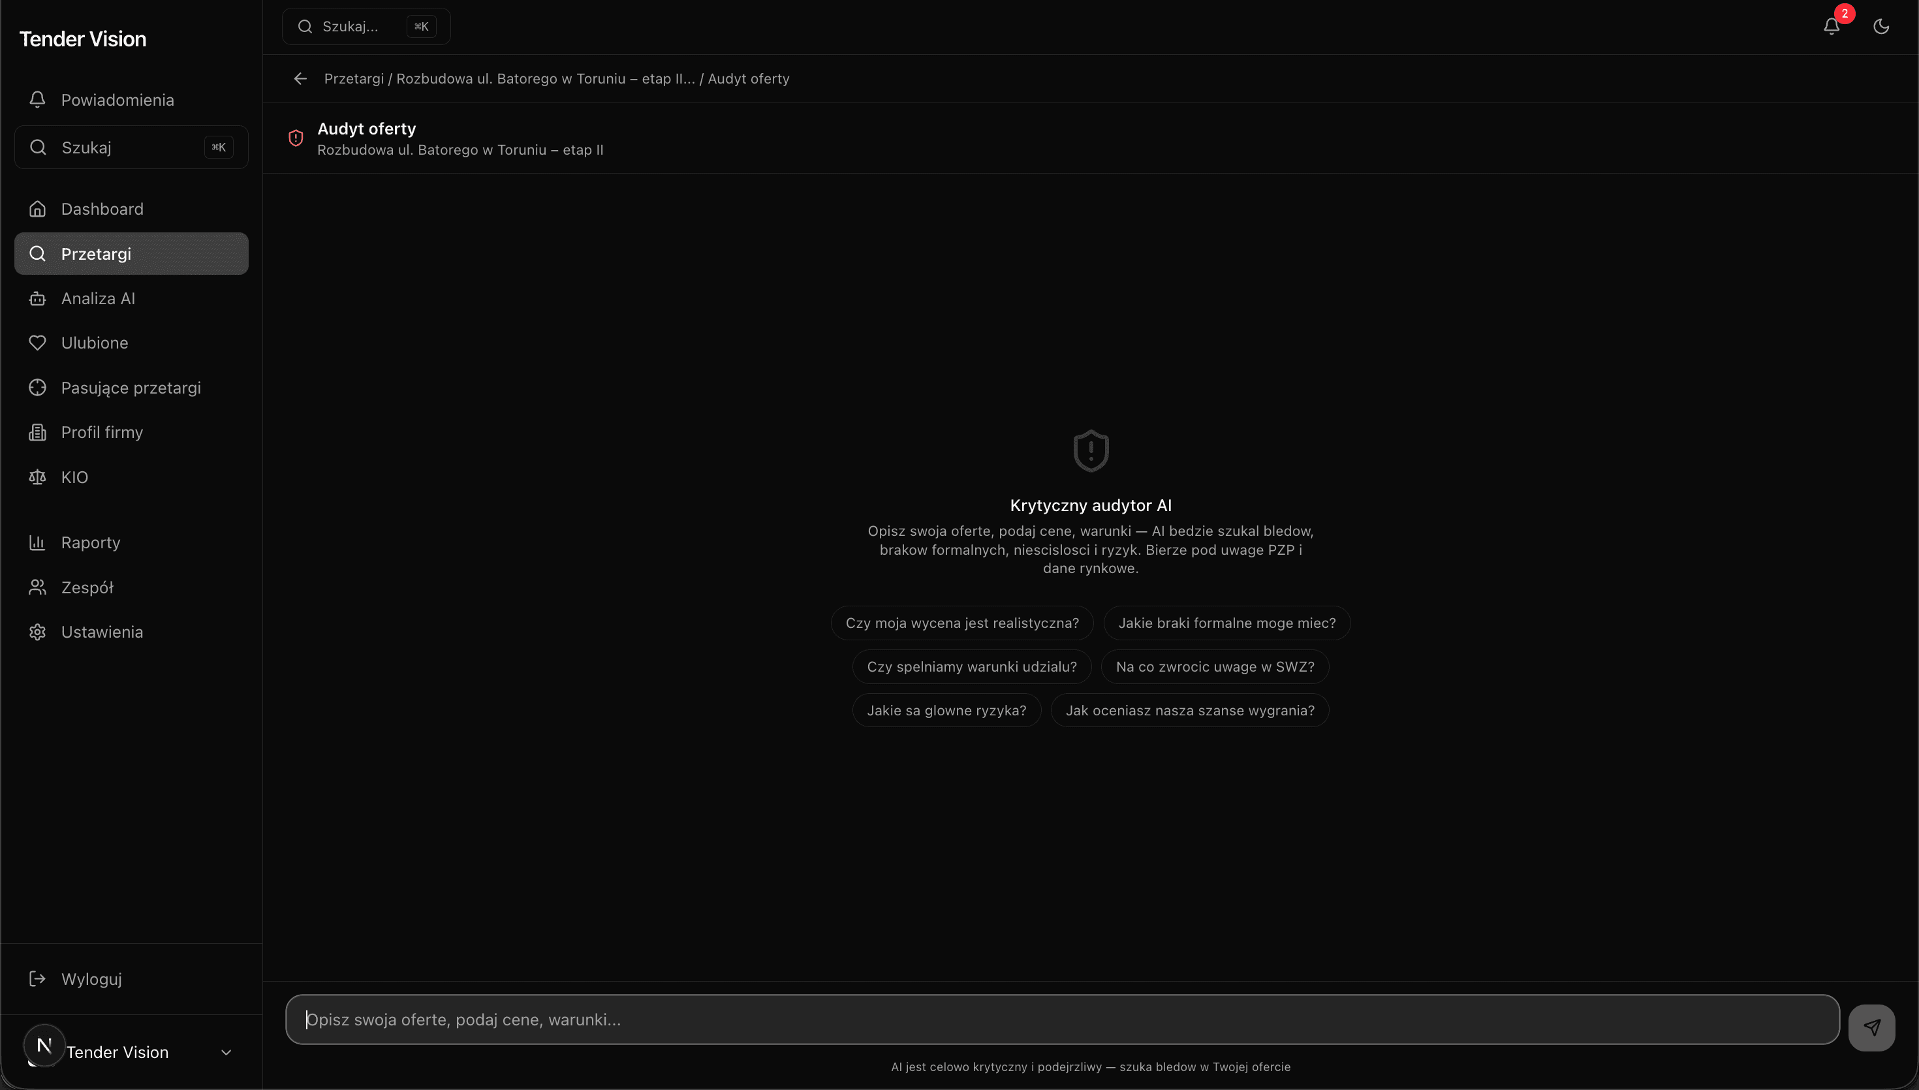1919x1090 pixels.
Task: Click 'Wyloguj' to log out
Action: point(92,978)
